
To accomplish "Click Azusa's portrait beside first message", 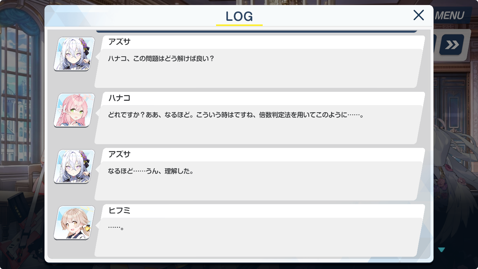I will point(74,54).
